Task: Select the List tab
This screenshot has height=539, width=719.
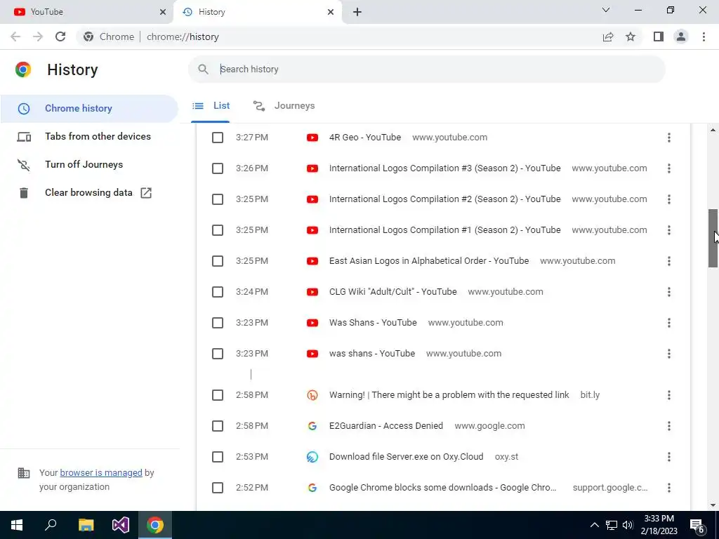Action: tap(211, 106)
